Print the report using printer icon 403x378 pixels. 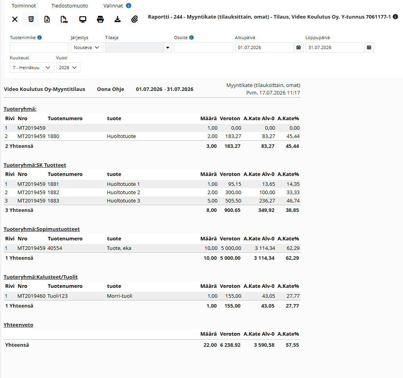pyautogui.click(x=100, y=19)
